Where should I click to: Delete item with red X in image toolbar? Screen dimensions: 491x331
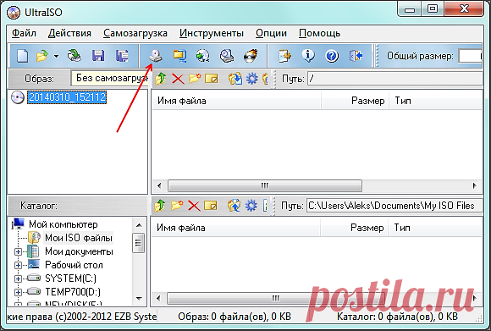click(178, 79)
